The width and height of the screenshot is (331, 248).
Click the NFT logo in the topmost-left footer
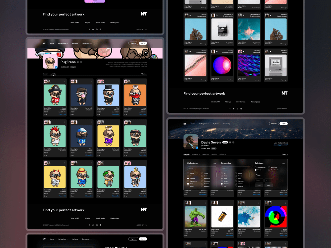pos(144,14)
